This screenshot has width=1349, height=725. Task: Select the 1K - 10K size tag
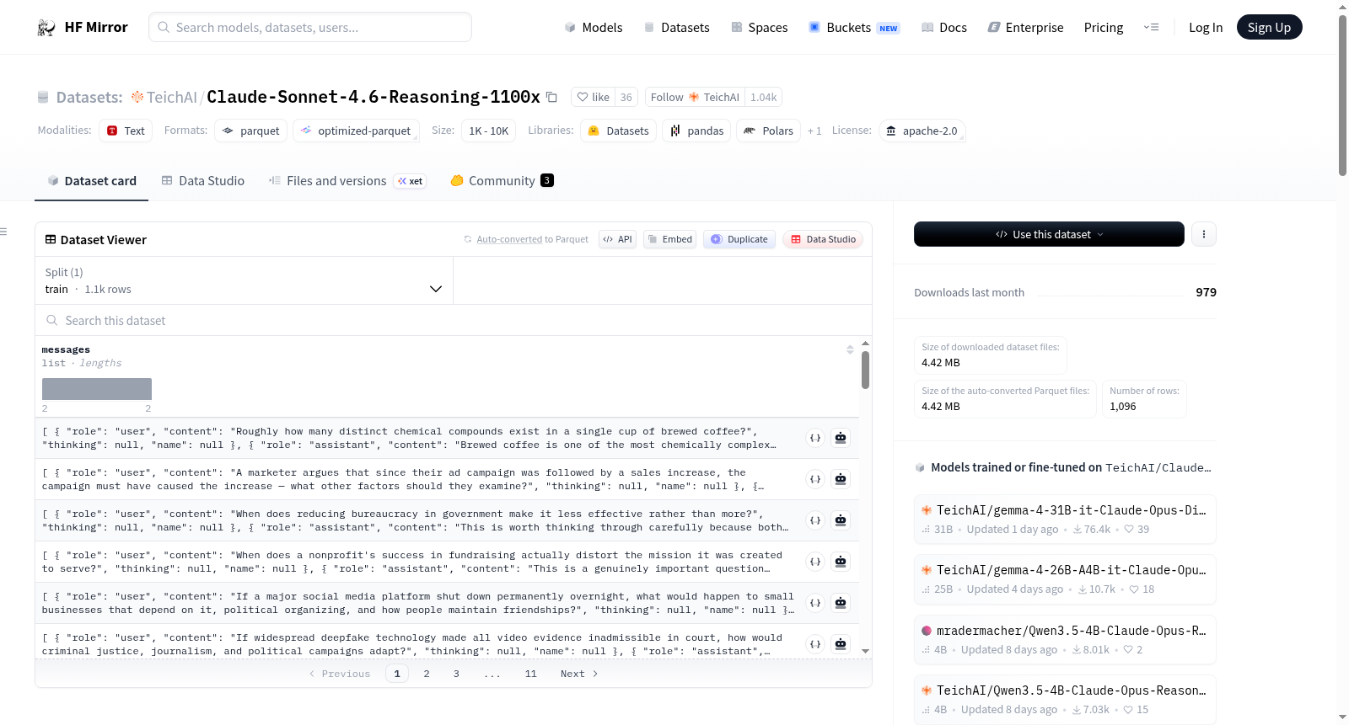tap(489, 131)
